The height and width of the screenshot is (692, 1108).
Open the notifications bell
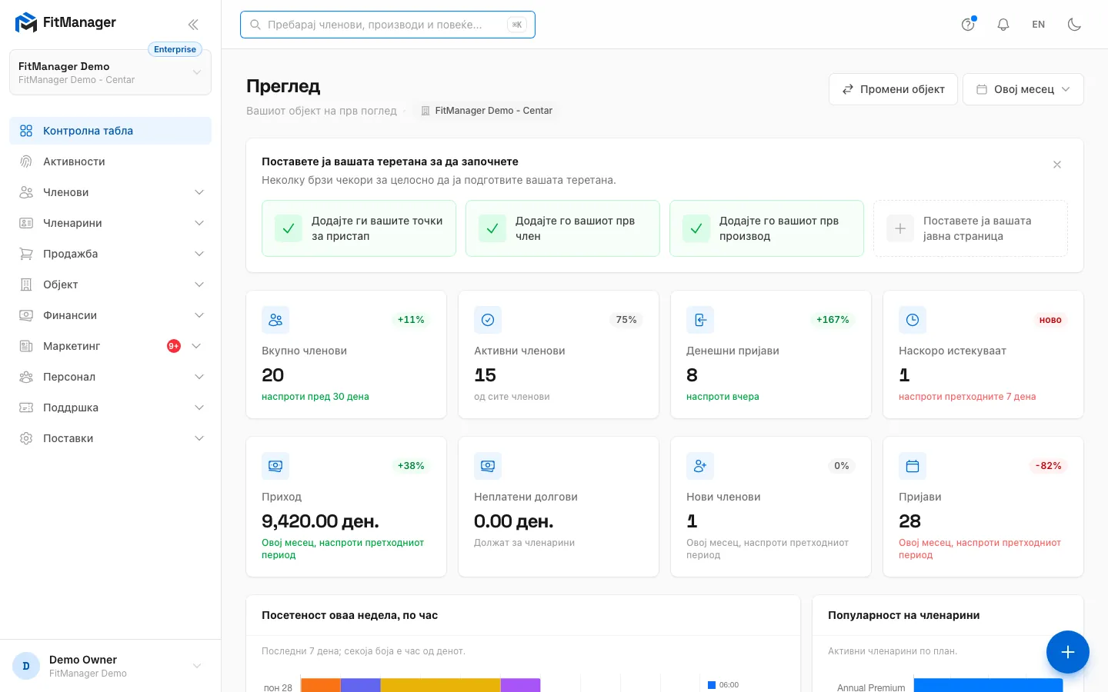coord(1003,25)
